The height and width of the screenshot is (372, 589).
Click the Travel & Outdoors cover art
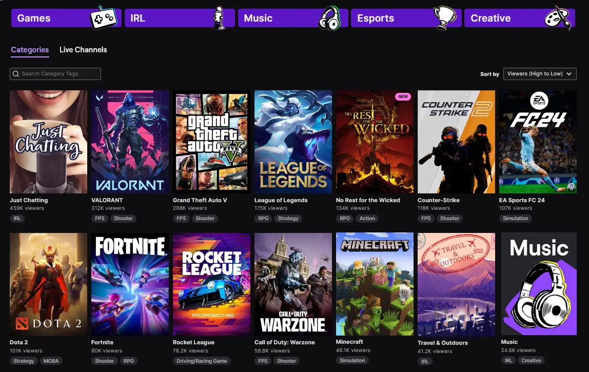pos(456,284)
